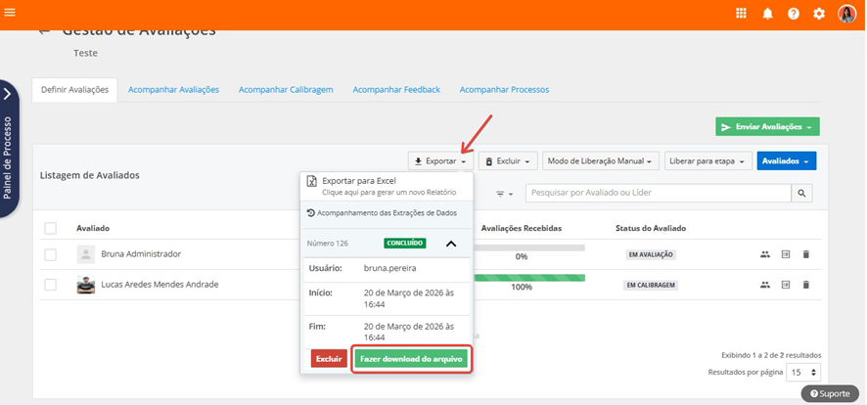Collapse the Número 126 extraction details
The width and height of the screenshot is (867, 405).
[450, 244]
